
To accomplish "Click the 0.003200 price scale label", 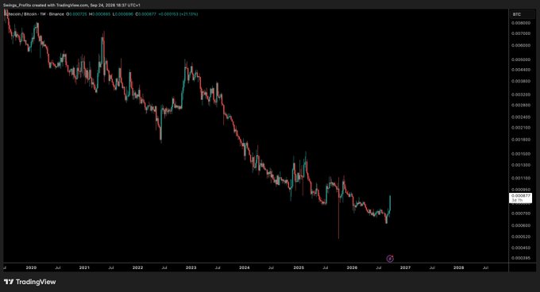I will [x=520, y=94].
